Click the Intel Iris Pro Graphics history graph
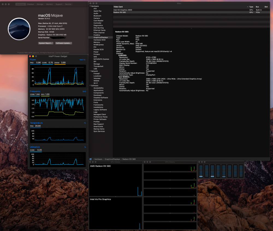Screen dimensions: 273x231 (x=115, y=213)
